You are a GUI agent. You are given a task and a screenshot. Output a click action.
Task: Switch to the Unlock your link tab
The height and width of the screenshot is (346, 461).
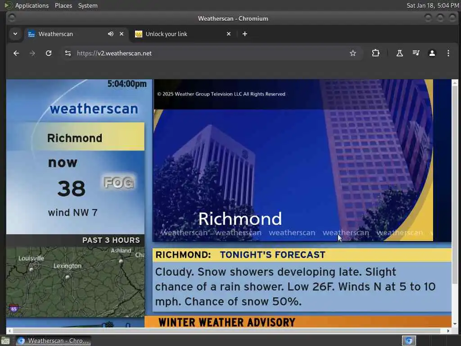183,34
